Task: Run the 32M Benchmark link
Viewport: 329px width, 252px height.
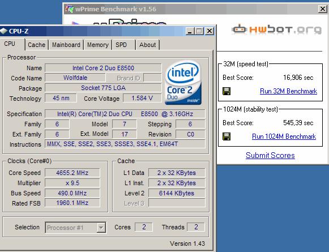Action: [288, 91]
